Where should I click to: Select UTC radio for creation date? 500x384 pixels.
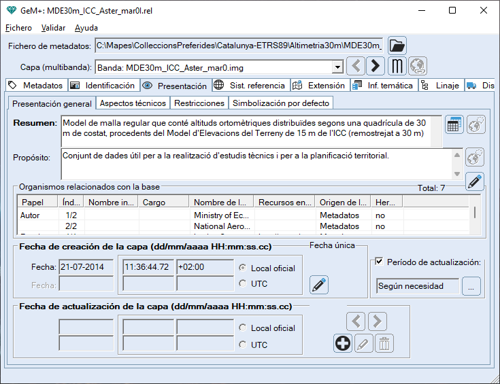[x=243, y=284]
